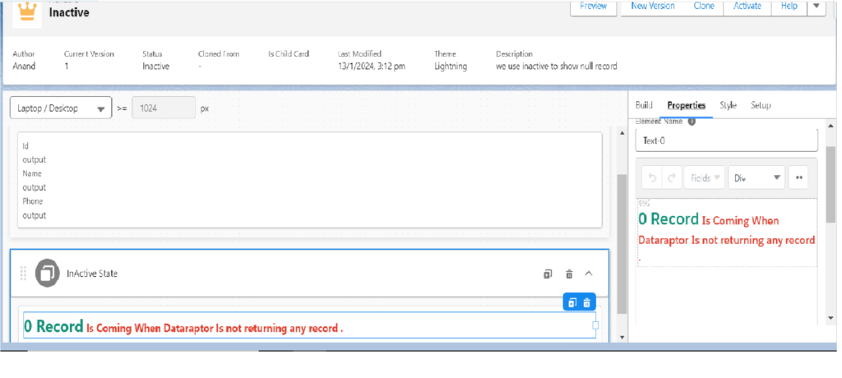Delete the InActive State
The height and width of the screenshot is (378, 842).
point(569,274)
